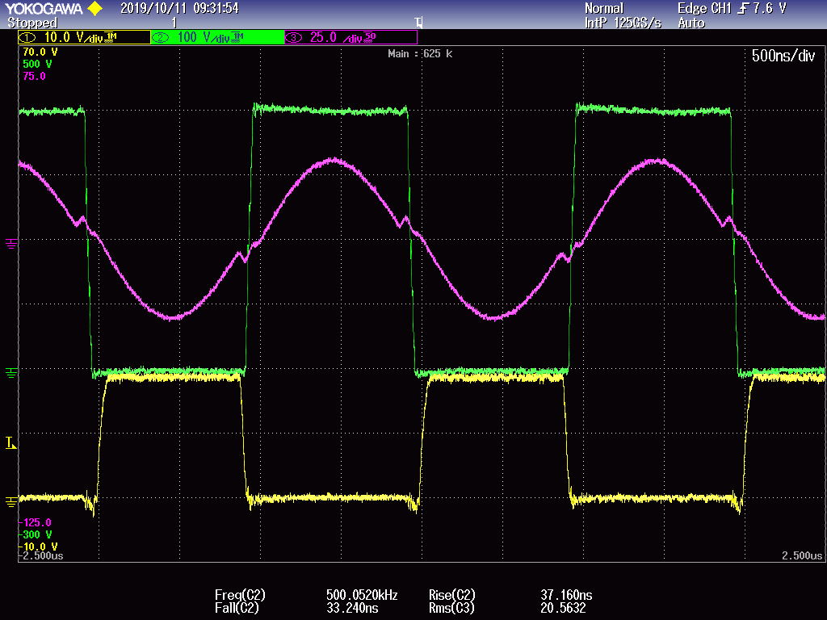Click the Yokogawa diamond logo icon
Screen dimensions: 827x620
94,9
